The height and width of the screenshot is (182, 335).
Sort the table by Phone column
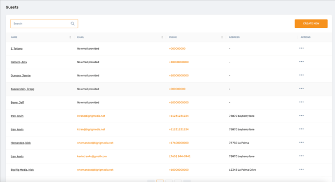[222, 37]
